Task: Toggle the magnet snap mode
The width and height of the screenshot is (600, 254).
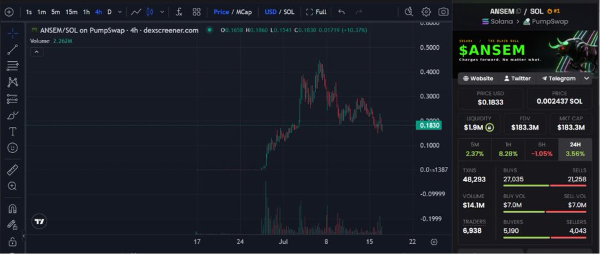Action: coord(13,209)
